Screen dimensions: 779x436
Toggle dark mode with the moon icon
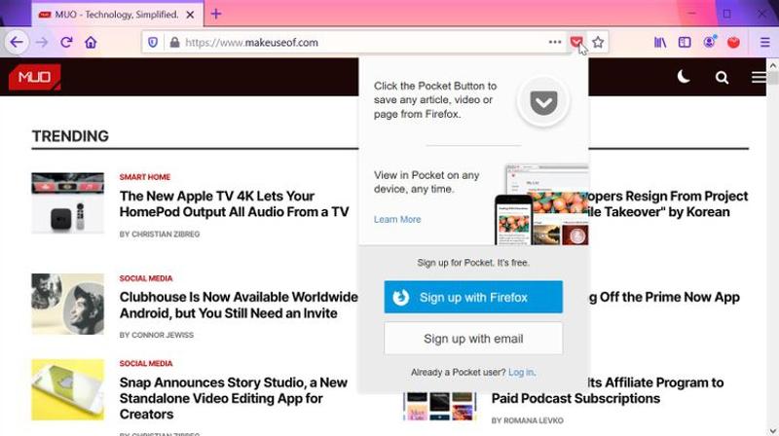tap(684, 77)
